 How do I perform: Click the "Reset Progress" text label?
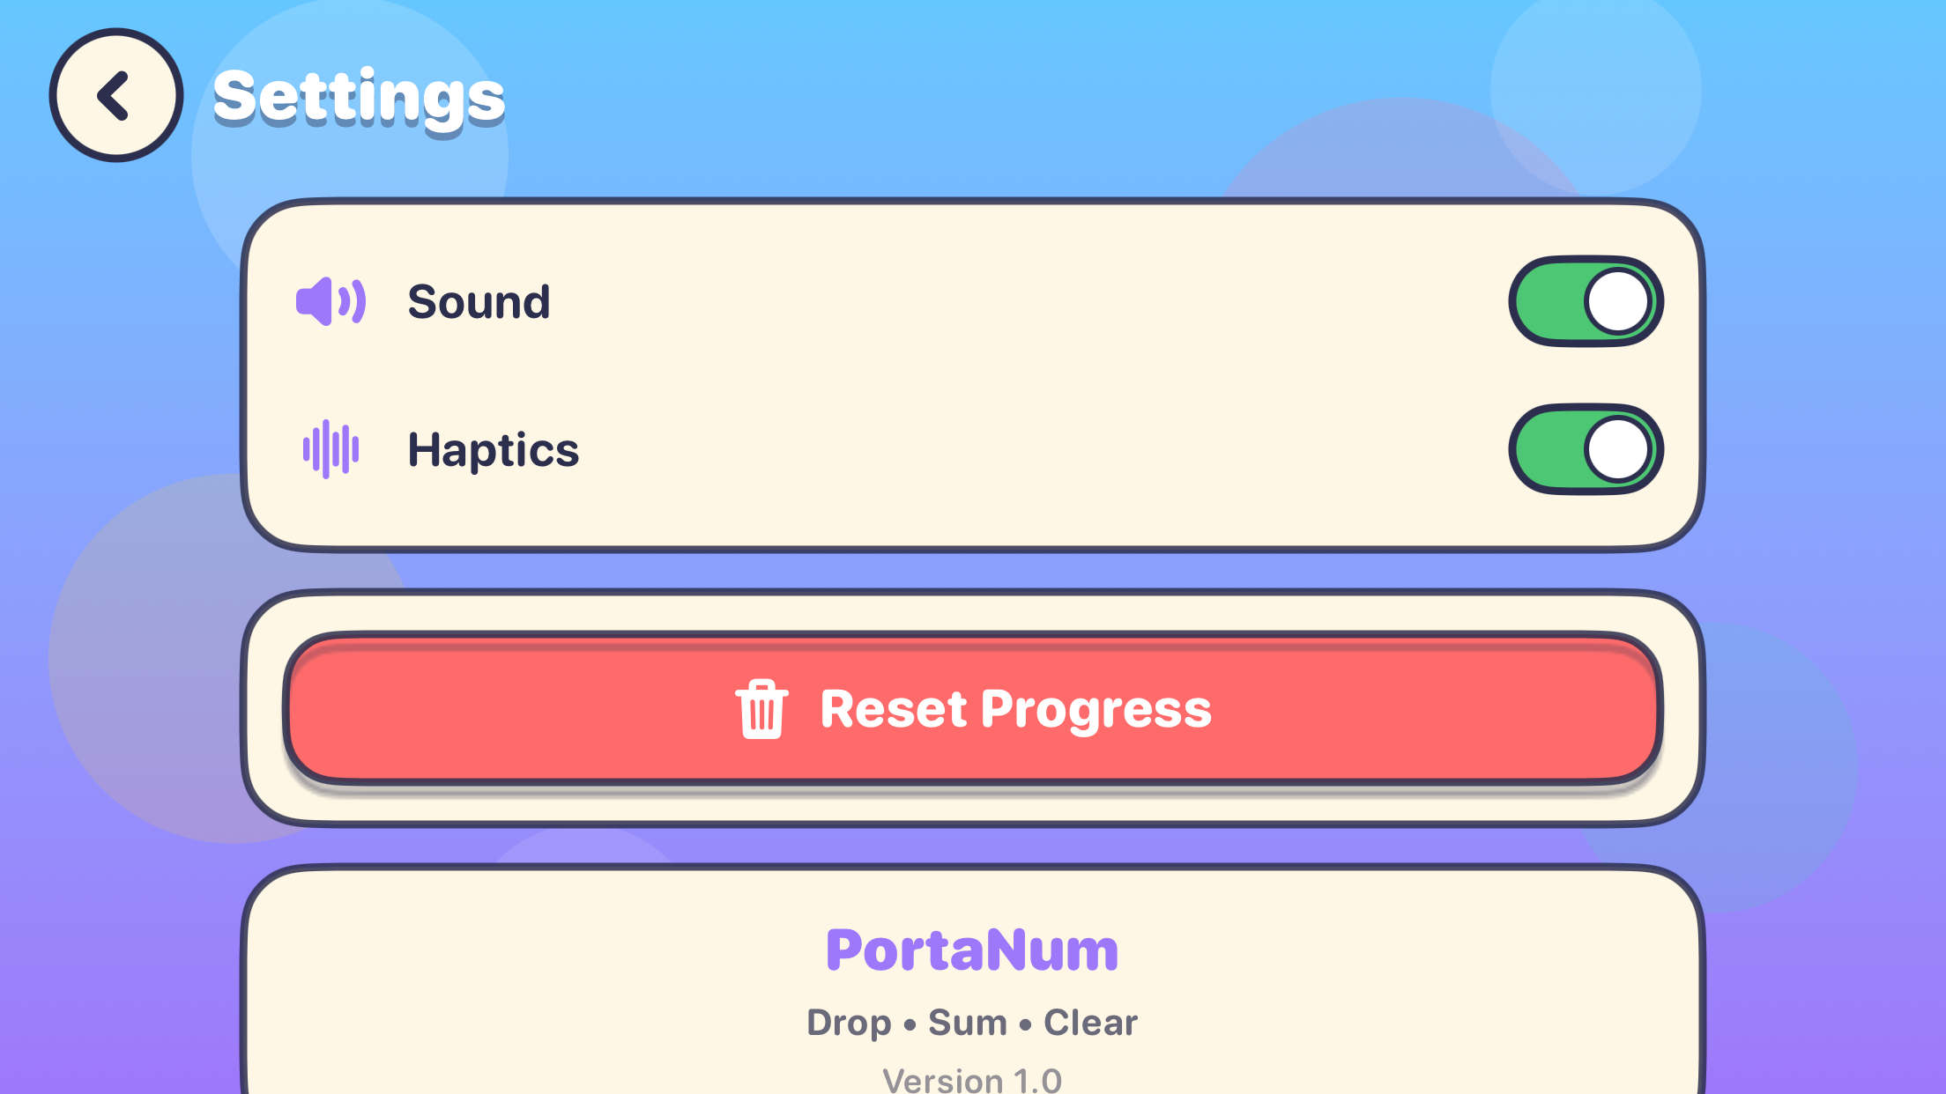click(1016, 709)
